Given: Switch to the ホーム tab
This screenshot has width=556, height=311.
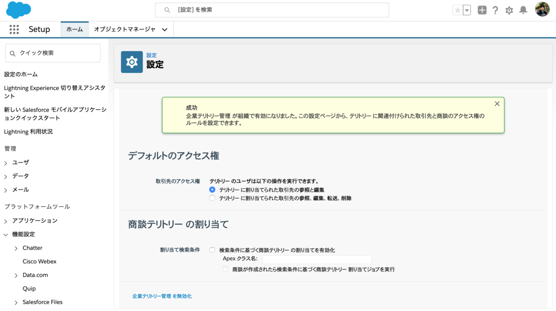Looking at the screenshot, I should point(74,29).
